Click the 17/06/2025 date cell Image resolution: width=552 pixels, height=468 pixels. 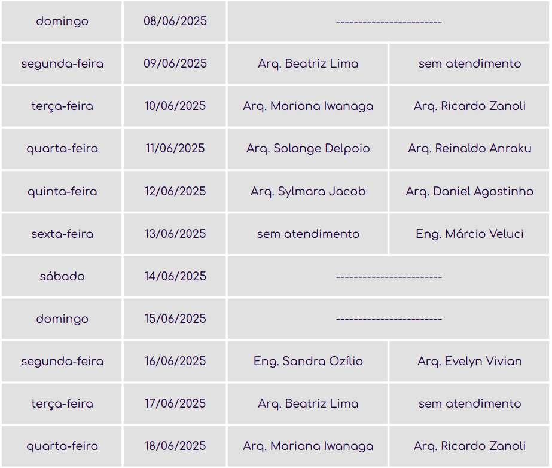175,404
